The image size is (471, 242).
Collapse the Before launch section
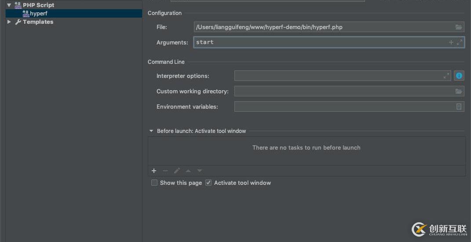tap(151, 131)
